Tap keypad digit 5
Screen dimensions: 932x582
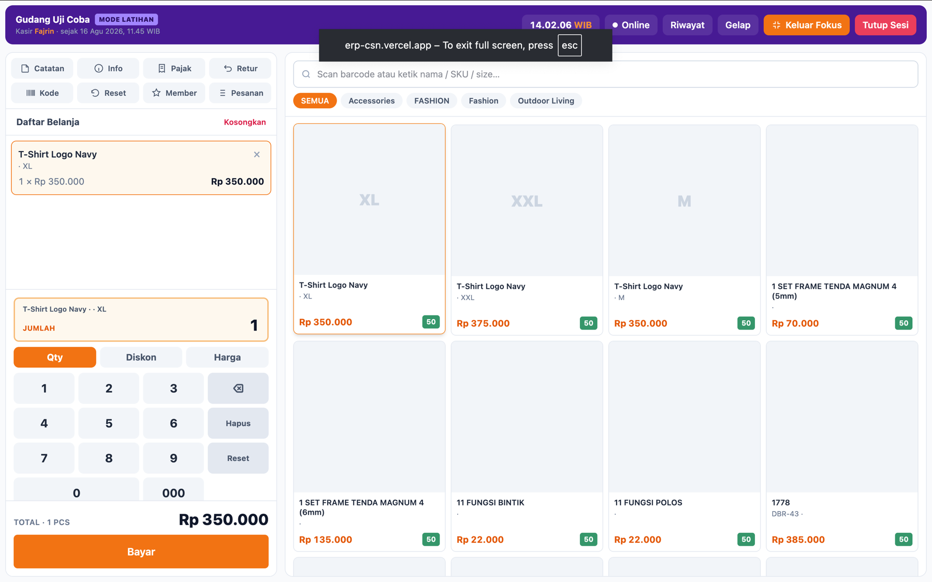point(109,423)
